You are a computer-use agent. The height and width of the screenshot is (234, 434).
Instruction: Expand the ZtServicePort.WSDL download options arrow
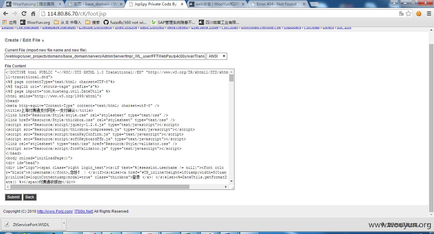[x=64, y=224]
